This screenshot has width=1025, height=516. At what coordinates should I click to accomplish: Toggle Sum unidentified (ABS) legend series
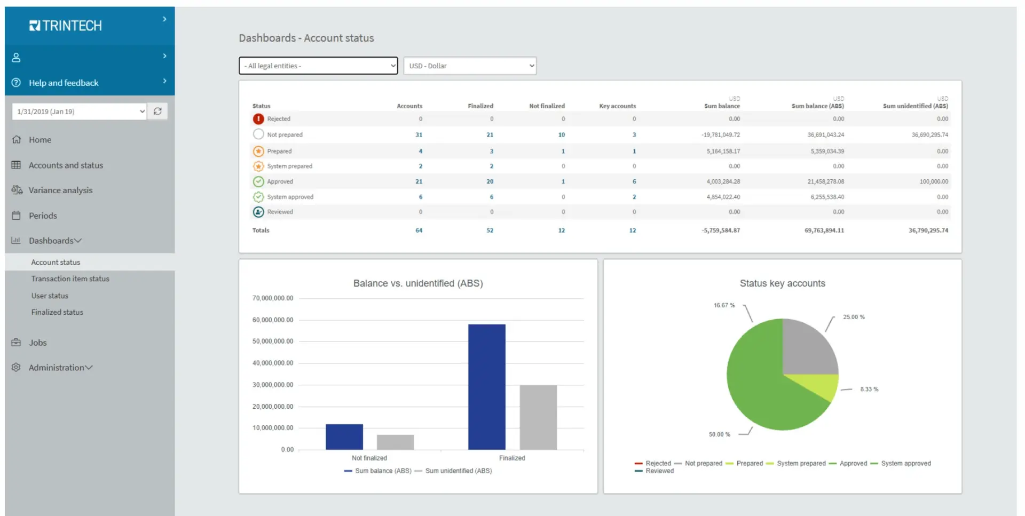click(453, 471)
